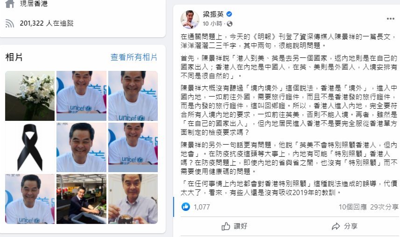Open the black ribbon photo thumbnail
Image resolution: width=400 pixels, height=237 pixels.
[x=30, y=147]
